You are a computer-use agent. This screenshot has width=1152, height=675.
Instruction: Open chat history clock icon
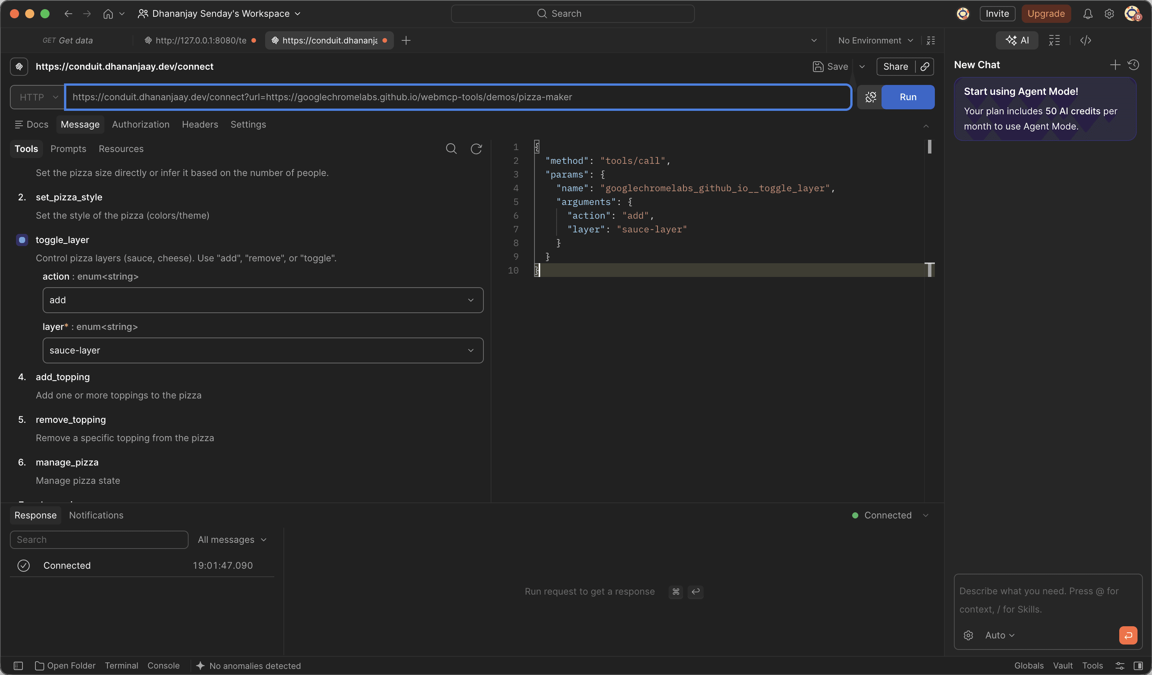(x=1133, y=65)
